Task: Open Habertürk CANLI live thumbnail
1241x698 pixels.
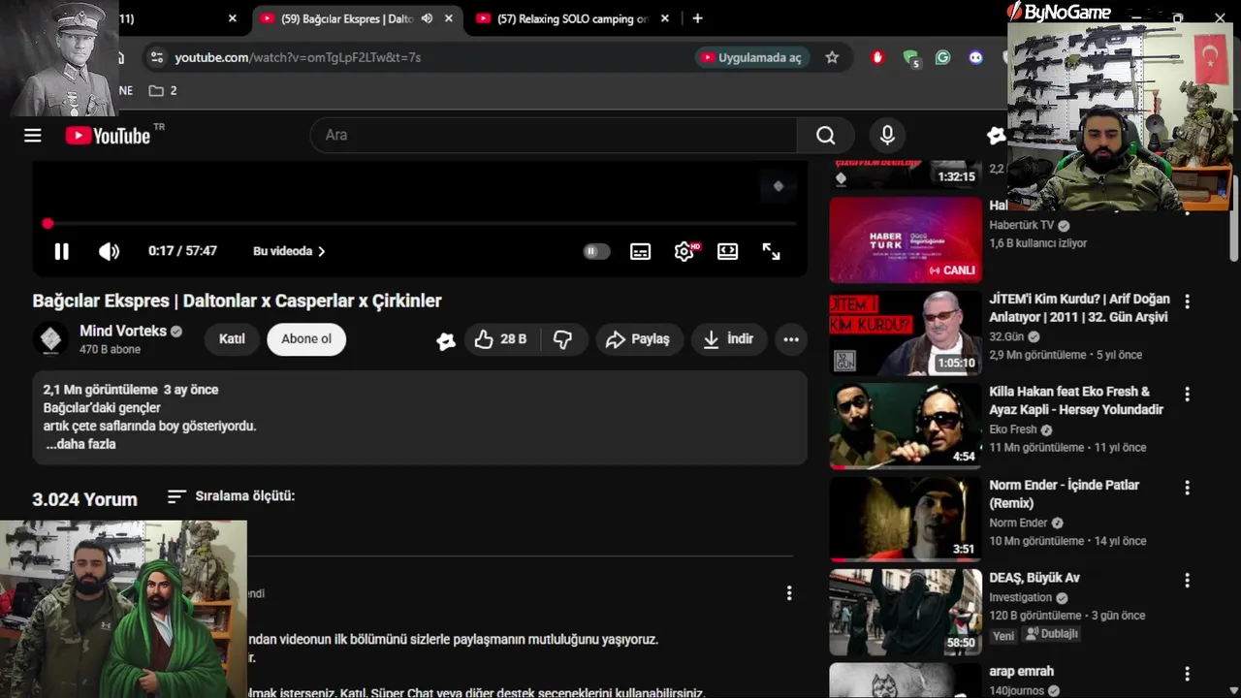Action: 906,239
